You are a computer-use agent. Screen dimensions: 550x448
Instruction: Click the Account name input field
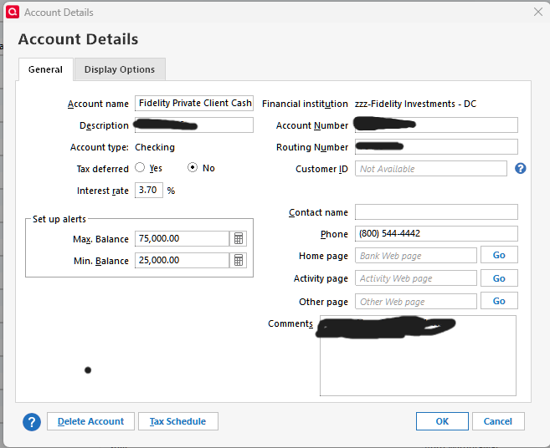[x=194, y=104]
